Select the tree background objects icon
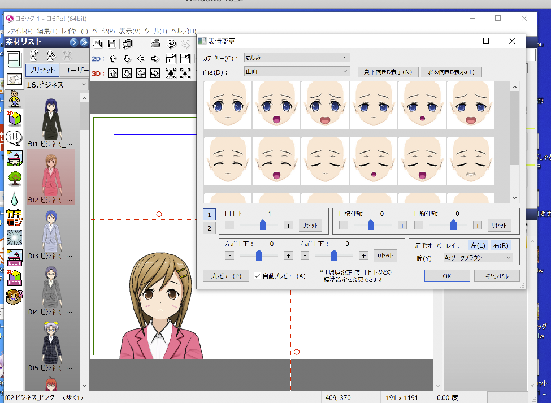This screenshot has width=551, height=403. (x=14, y=178)
